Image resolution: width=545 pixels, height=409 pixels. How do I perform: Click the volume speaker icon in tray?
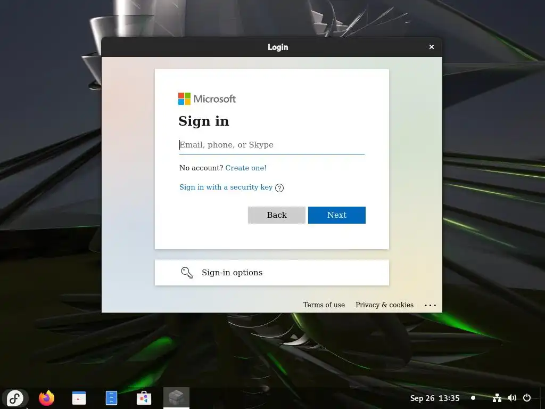coord(512,398)
